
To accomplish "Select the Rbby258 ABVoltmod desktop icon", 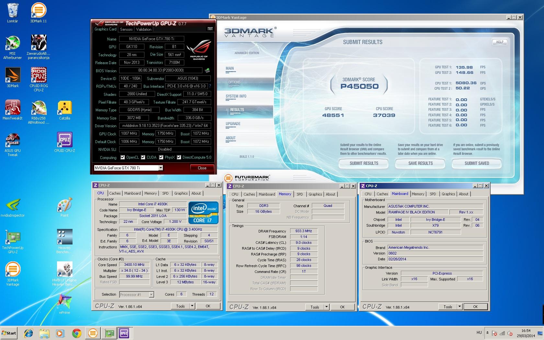I will pos(39,112).
